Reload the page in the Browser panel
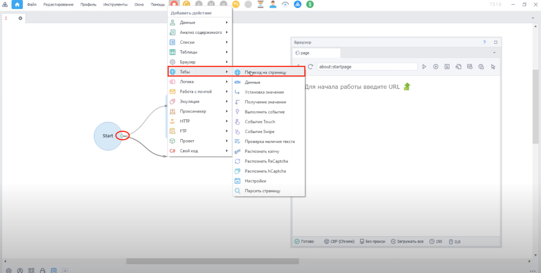 pos(310,67)
